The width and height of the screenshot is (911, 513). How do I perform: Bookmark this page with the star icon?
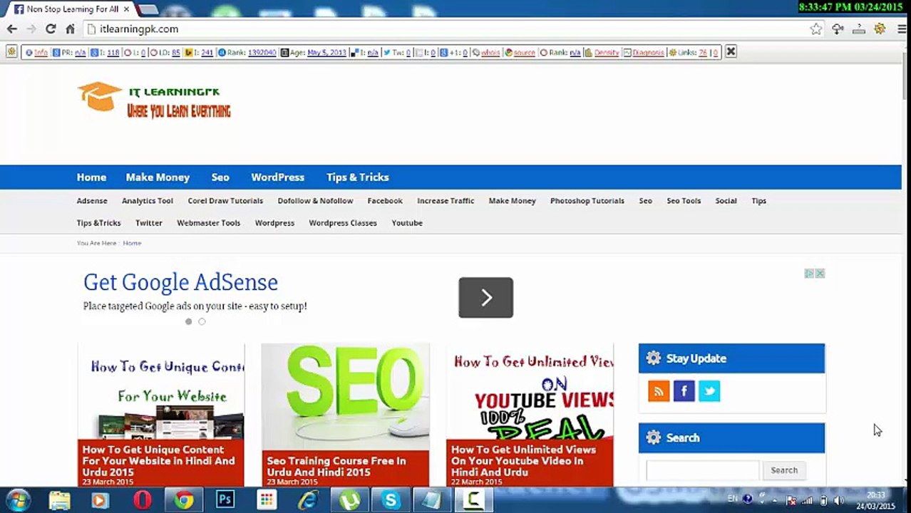click(x=815, y=29)
